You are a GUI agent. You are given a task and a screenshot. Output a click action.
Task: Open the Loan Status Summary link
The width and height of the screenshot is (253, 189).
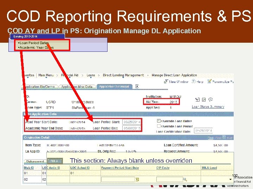(x=208, y=106)
